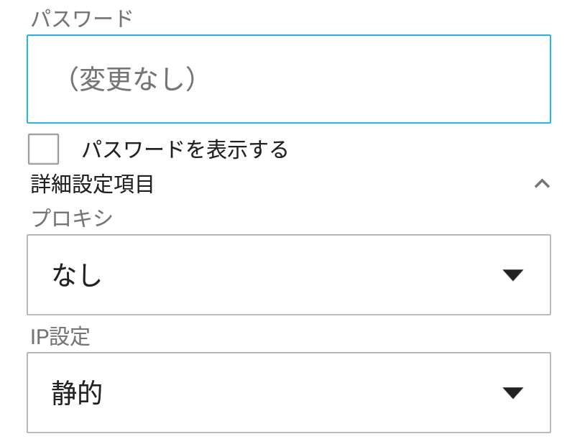
Task: Tick the パスワードを表示する checkbox
Action: click(43, 149)
